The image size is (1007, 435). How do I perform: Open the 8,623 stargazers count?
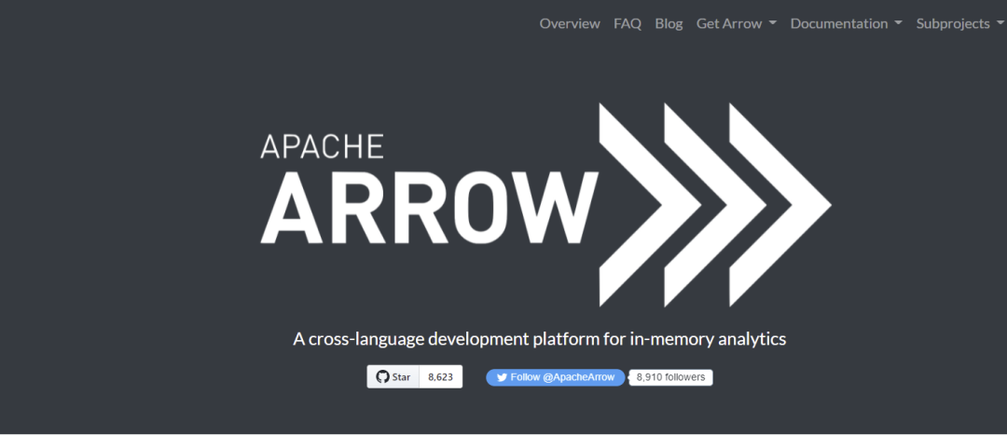tap(440, 377)
